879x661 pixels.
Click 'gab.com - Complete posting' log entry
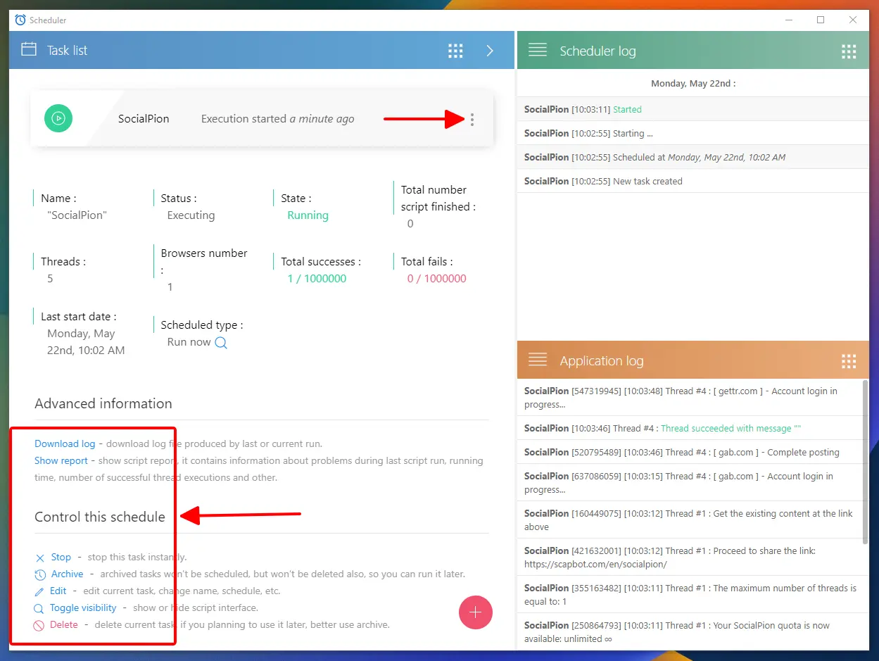click(x=690, y=452)
